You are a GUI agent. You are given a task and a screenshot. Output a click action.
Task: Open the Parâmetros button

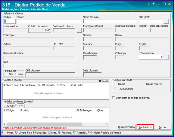tap(145, 127)
